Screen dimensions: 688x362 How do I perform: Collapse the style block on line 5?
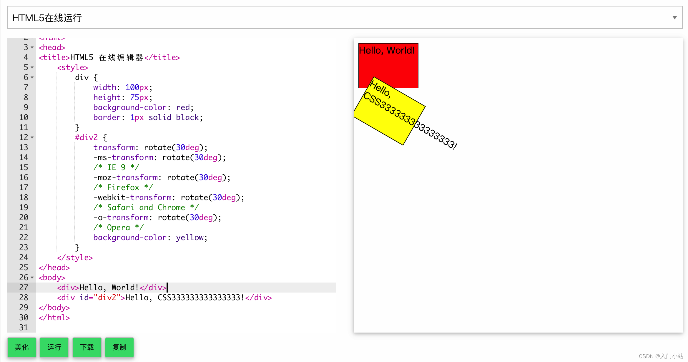(x=32, y=67)
